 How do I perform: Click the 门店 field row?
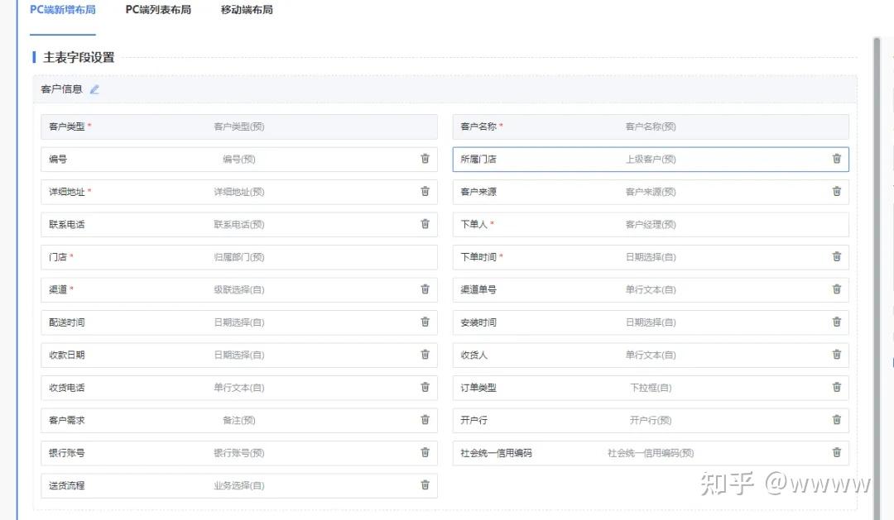coord(239,257)
